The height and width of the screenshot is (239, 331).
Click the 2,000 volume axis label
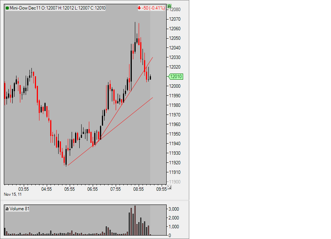[x=174, y=218]
